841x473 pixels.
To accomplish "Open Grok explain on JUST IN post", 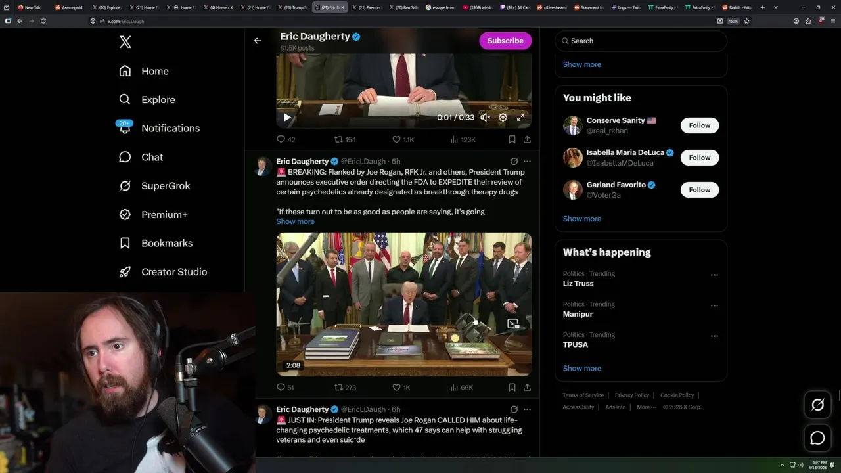I will [x=514, y=409].
